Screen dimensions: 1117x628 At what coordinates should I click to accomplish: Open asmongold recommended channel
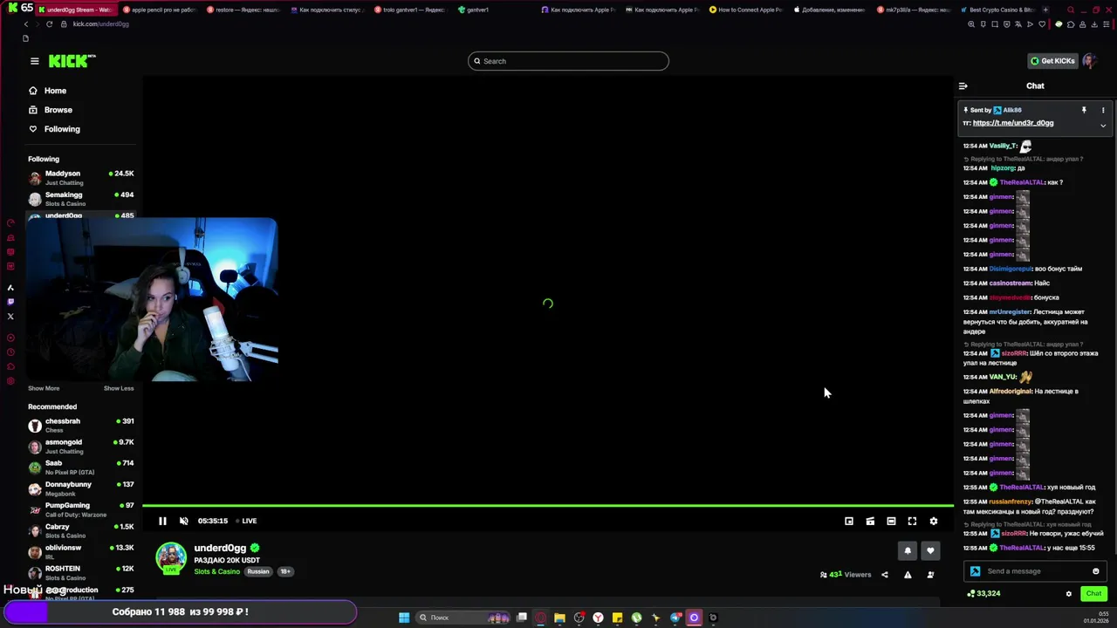80,447
